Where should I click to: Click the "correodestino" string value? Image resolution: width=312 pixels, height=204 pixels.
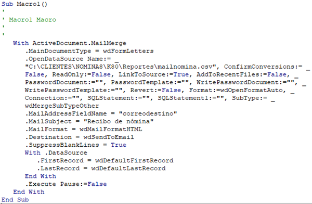(x=148, y=113)
